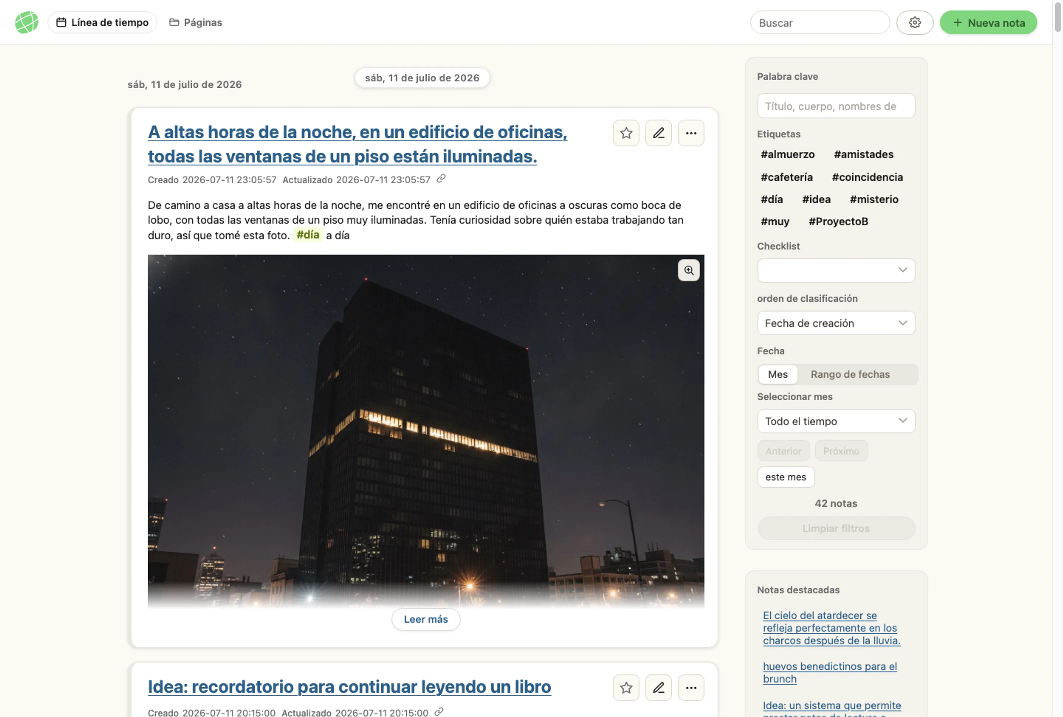The width and height of the screenshot is (1063, 717).
Task: Open the orden de clasificación dropdown
Action: point(836,323)
